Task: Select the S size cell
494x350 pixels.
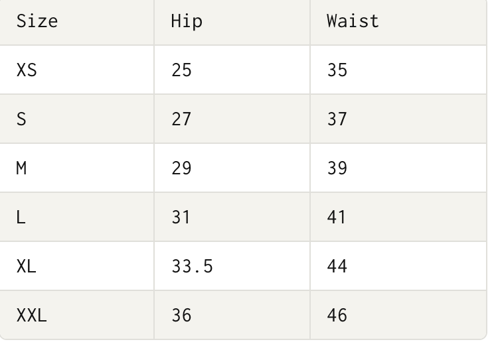Action: coord(21,119)
